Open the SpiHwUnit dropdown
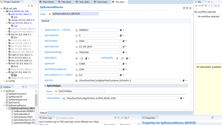This screenshot has width=222, height=125. tap(119, 64)
